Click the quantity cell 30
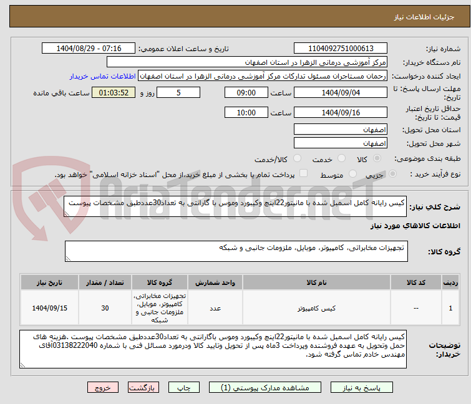The width and height of the screenshot is (471, 404). click(x=105, y=308)
